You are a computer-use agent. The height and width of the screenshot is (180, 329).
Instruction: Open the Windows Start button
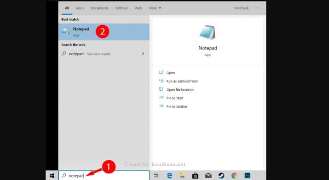point(52,176)
